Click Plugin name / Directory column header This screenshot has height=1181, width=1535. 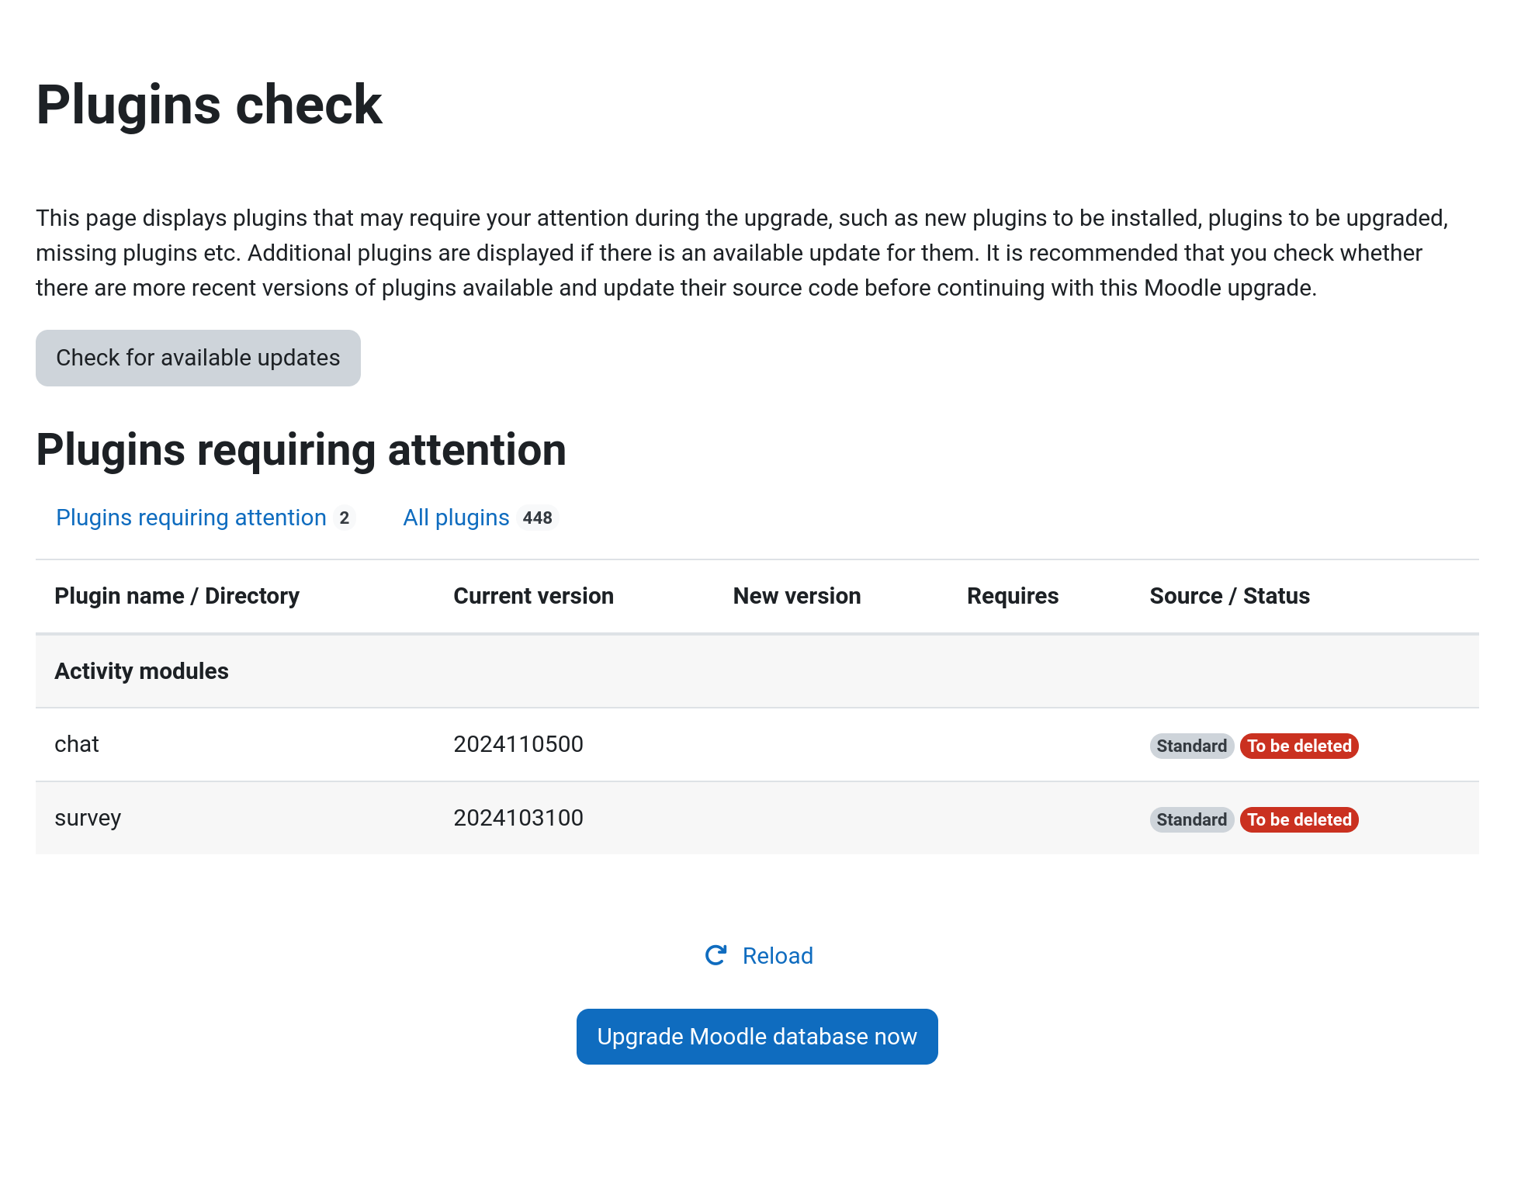[177, 596]
